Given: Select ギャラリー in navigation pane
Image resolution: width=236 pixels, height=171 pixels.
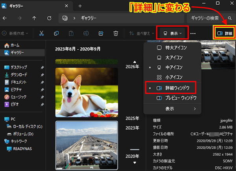Looking at the screenshot, I should click(22, 52).
